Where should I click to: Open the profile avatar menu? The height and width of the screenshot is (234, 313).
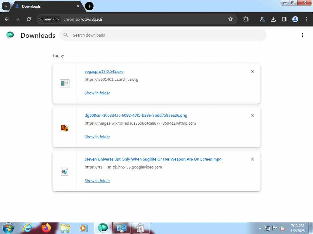[x=295, y=19]
